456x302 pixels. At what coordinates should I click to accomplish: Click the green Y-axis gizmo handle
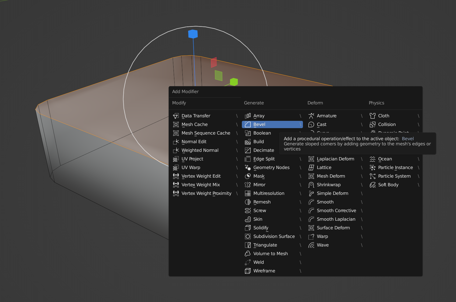point(234,82)
